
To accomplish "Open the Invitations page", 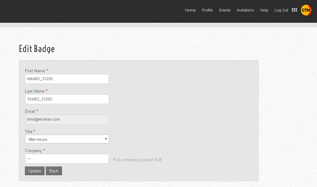I will 245,10.
